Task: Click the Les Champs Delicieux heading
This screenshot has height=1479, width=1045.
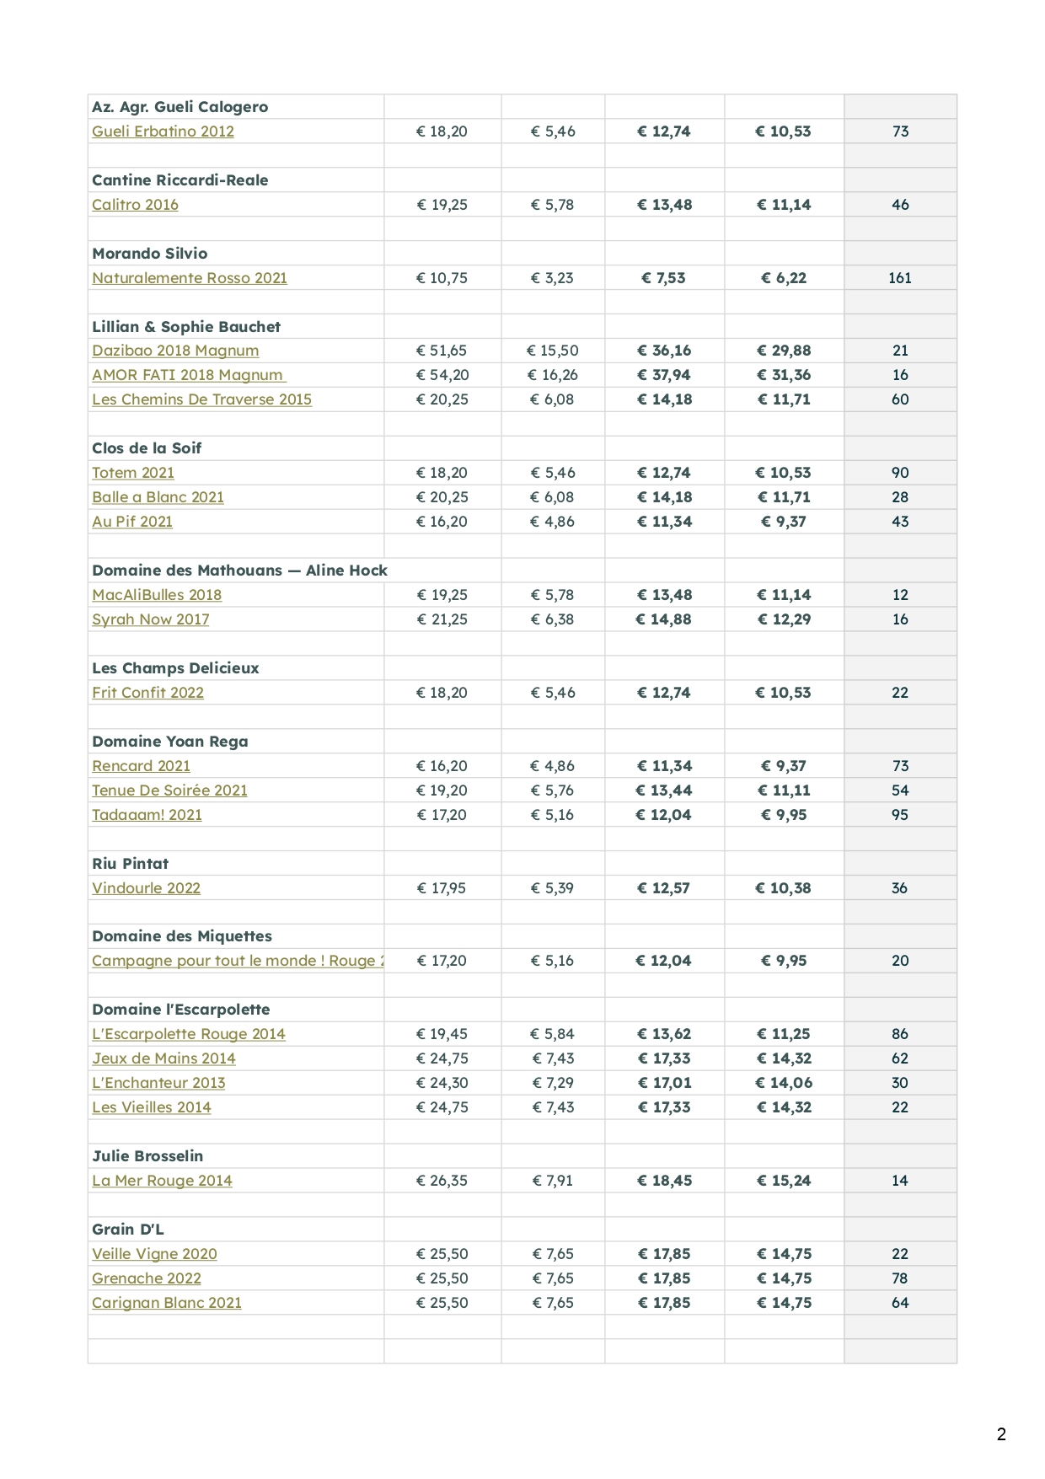Action: click(175, 668)
